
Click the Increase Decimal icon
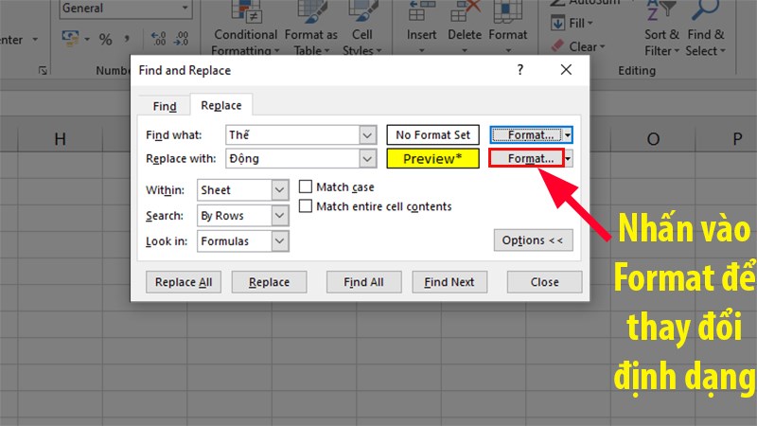pyautogui.click(x=159, y=40)
